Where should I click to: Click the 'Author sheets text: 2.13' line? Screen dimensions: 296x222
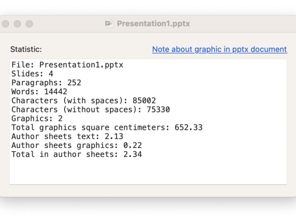(x=67, y=136)
